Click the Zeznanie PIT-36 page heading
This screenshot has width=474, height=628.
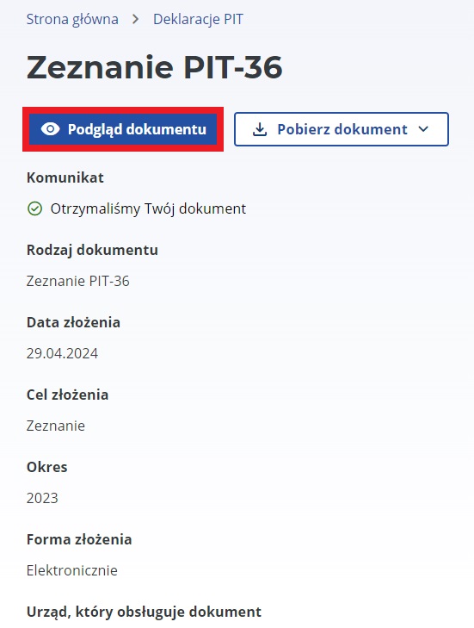pos(154,67)
